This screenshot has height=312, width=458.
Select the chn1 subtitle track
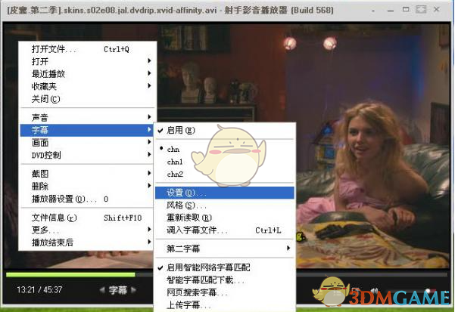225,162
